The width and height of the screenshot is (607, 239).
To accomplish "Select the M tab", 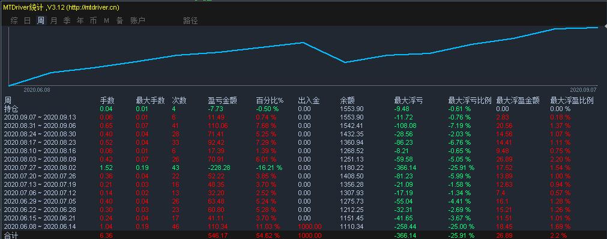I will [x=106, y=21].
